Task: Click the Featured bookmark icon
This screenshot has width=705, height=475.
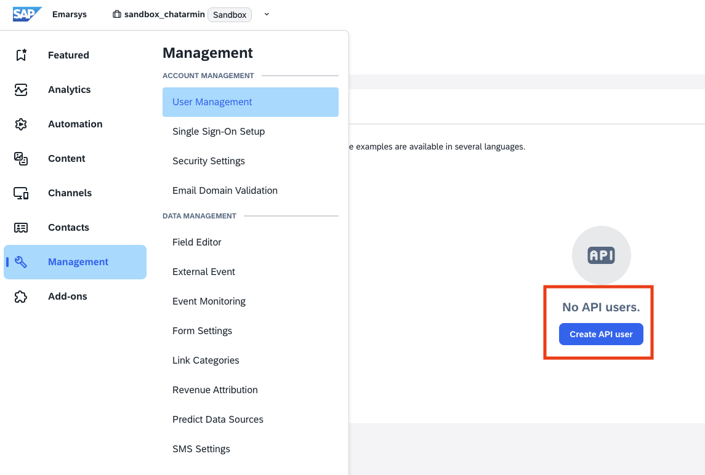Action: coord(21,55)
